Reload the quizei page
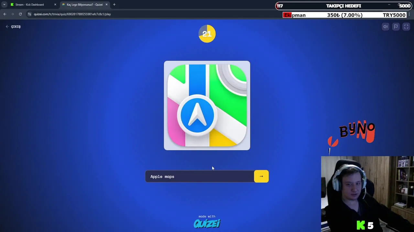The image size is (414, 232). pyautogui.click(x=20, y=14)
